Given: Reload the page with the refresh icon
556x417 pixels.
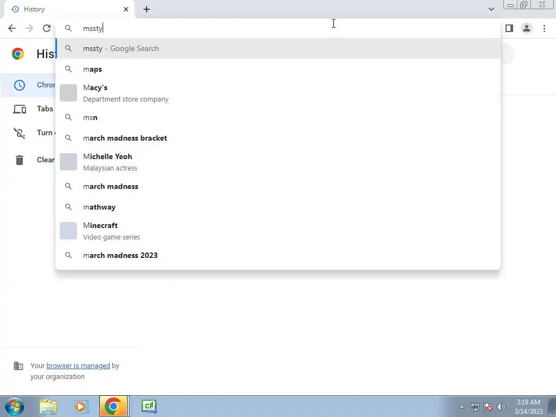Looking at the screenshot, I should [47, 28].
